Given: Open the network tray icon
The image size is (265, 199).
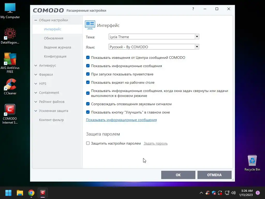Looking at the screenshot, I should pyautogui.click(x=227, y=193).
